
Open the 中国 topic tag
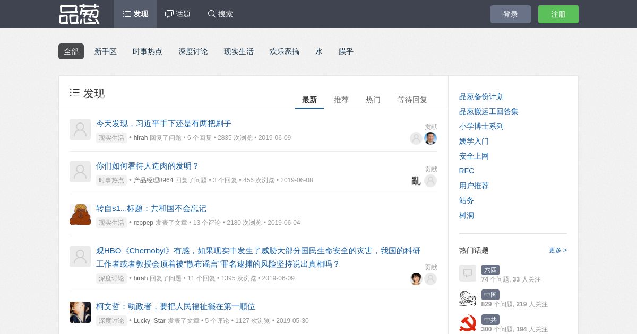[x=490, y=295]
